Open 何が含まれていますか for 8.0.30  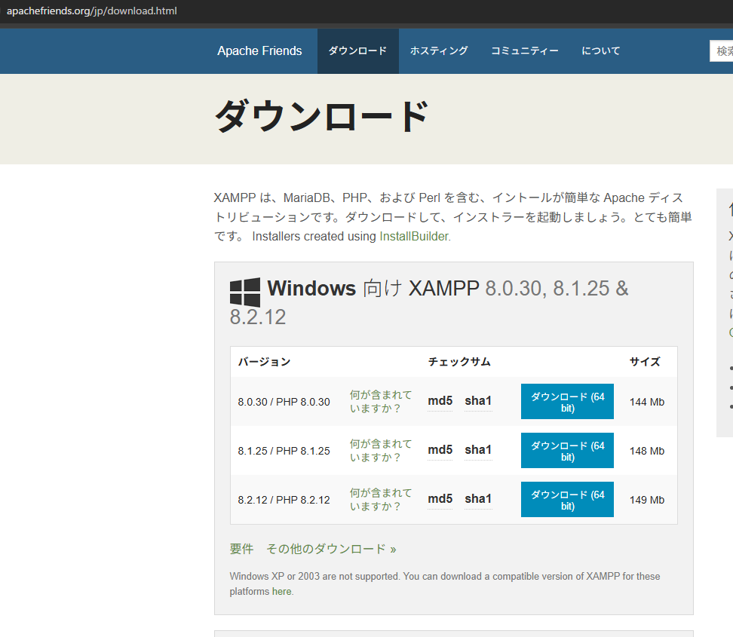point(381,402)
